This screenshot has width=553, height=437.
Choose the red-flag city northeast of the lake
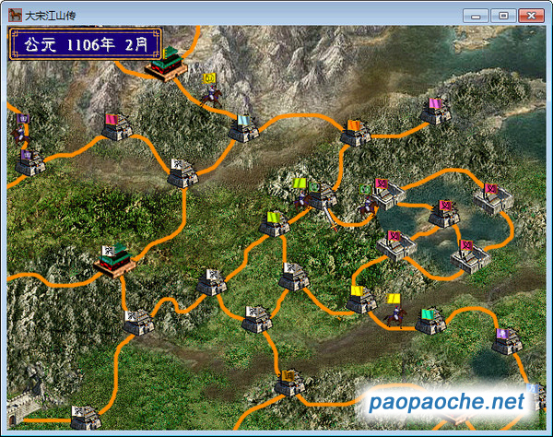coord(493,199)
